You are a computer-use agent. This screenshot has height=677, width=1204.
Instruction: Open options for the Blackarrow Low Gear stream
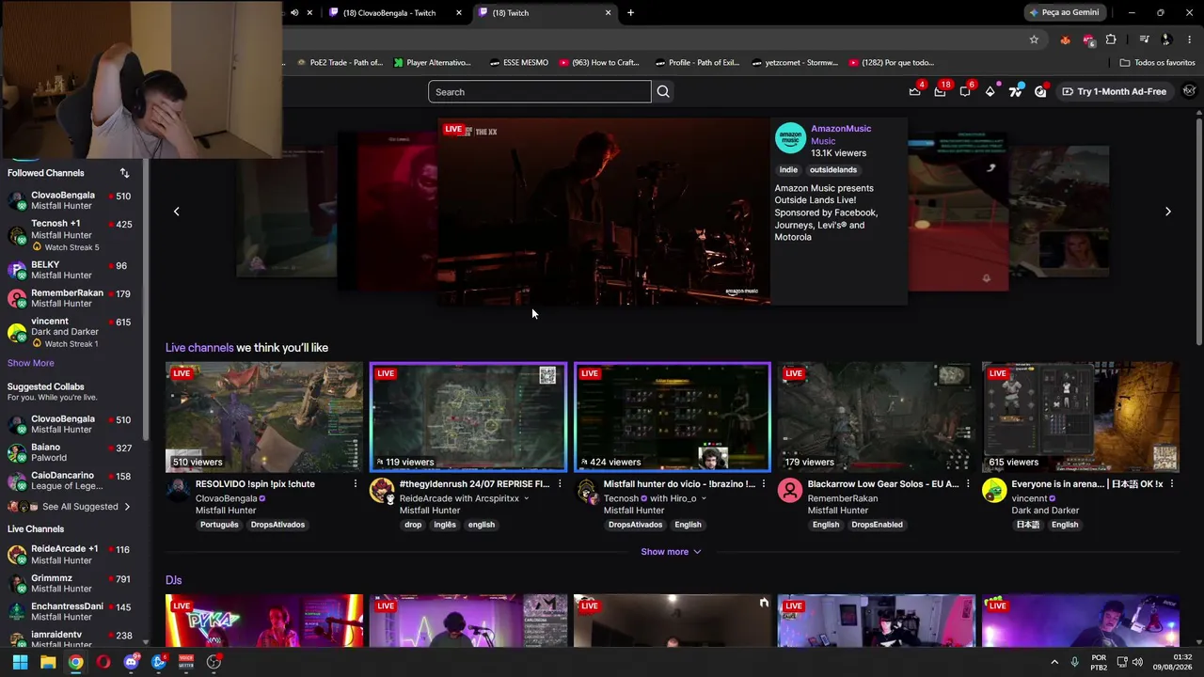(x=968, y=484)
